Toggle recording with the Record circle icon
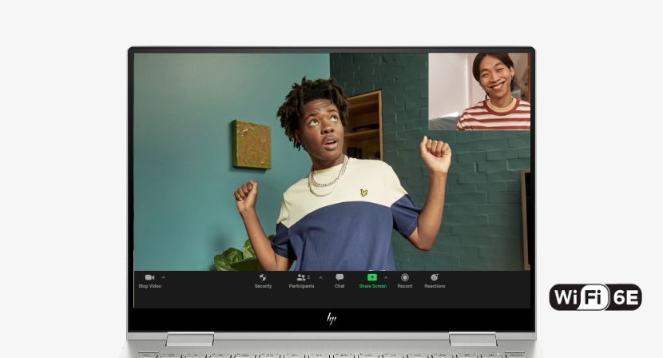The width and height of the screenshot is (663, 358). 405,277
